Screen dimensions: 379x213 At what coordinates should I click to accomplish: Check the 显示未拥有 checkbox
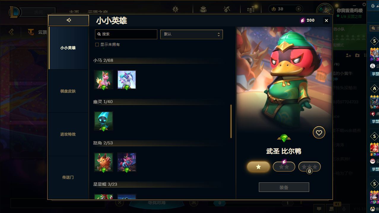pyautogui.click(x=97, y=45)
